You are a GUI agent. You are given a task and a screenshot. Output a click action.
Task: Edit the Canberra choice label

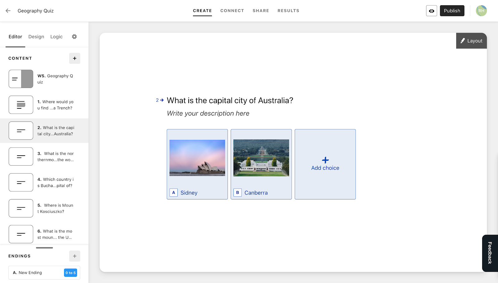tap(256, 193)
